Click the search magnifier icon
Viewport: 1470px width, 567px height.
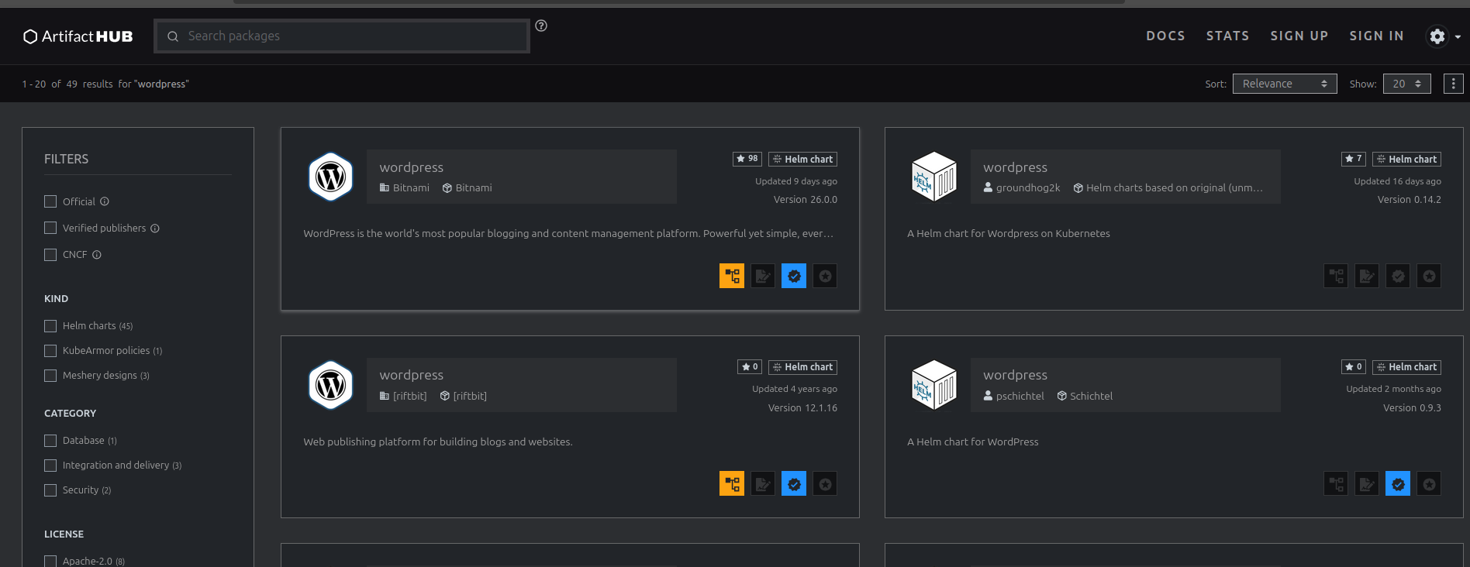[173, 36]
